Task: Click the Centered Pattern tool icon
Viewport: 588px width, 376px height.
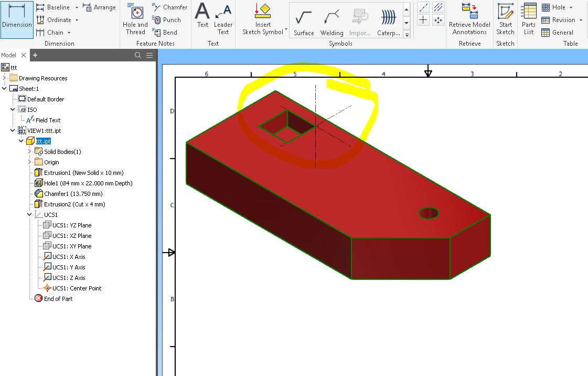Action: coord(438,20)
